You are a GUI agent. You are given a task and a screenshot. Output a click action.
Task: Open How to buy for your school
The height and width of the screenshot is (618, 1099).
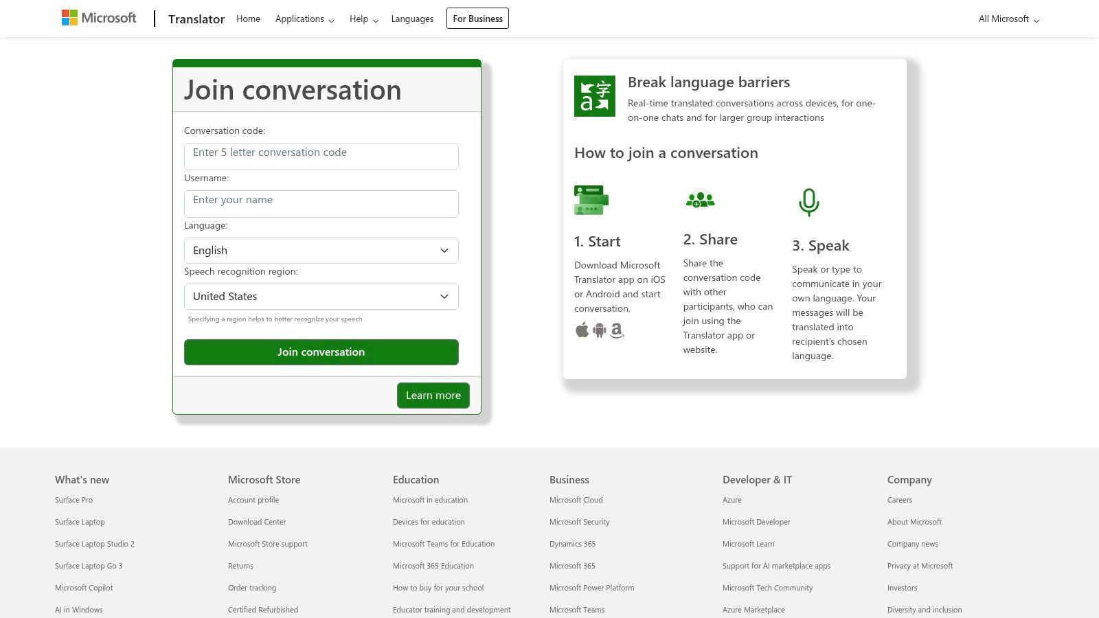tap(438, 588)
